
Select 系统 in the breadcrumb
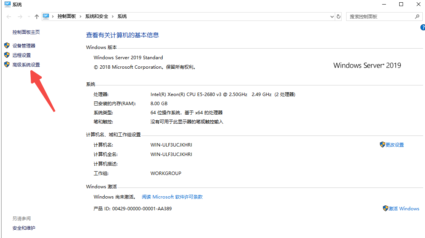point(122,16)
